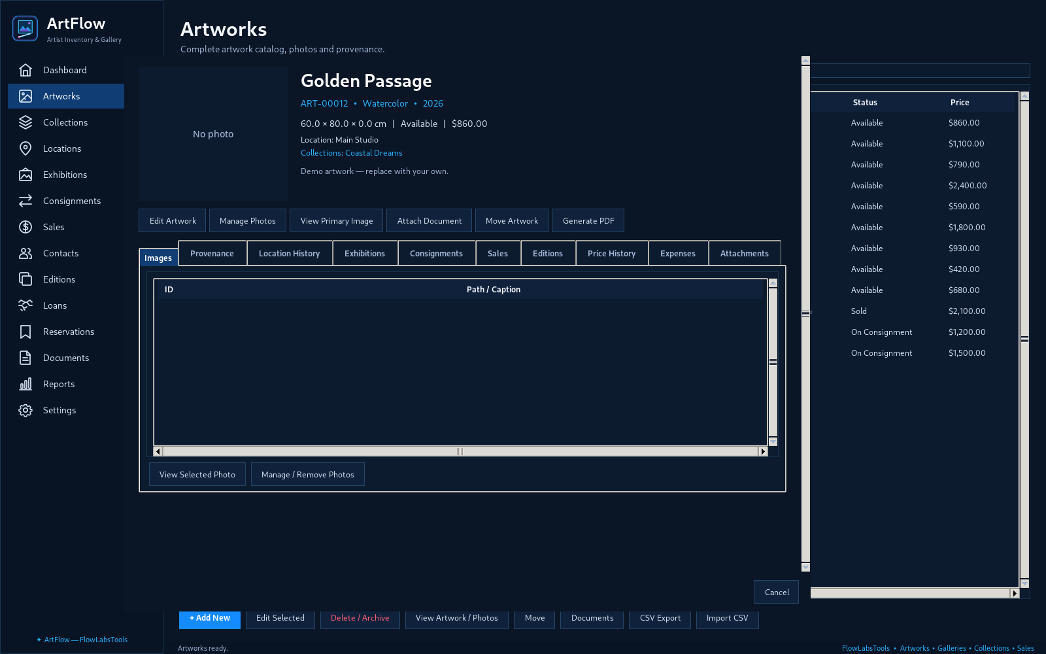Open Locations via its map pin icon
This screenshot has height=654, width=1046.
[25, 148]
